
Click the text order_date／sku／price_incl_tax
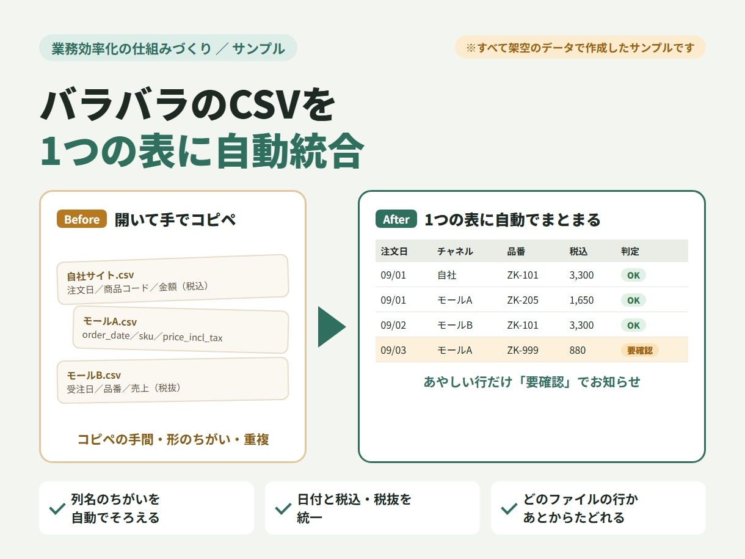[153, 337]
